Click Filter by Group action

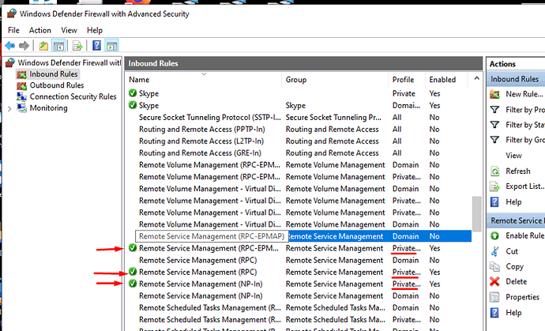[525, 140]
